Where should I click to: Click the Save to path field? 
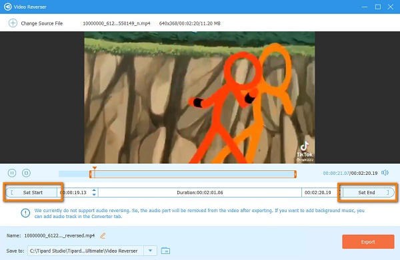86,251
